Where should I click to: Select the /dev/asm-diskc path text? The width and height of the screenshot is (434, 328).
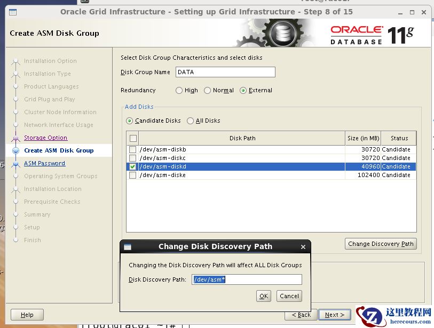[162, 158]
